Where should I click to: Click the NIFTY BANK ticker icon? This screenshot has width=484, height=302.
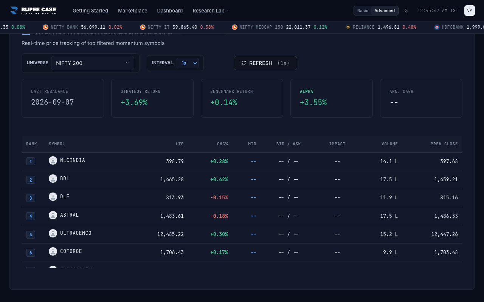pyautogui.click(x=45, y=27)
